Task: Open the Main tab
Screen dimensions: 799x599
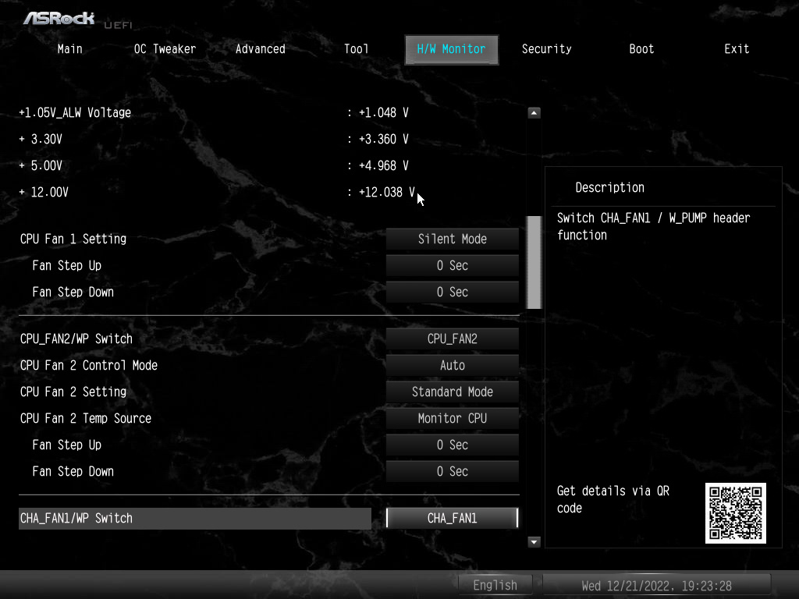Action: coord(69,49)
